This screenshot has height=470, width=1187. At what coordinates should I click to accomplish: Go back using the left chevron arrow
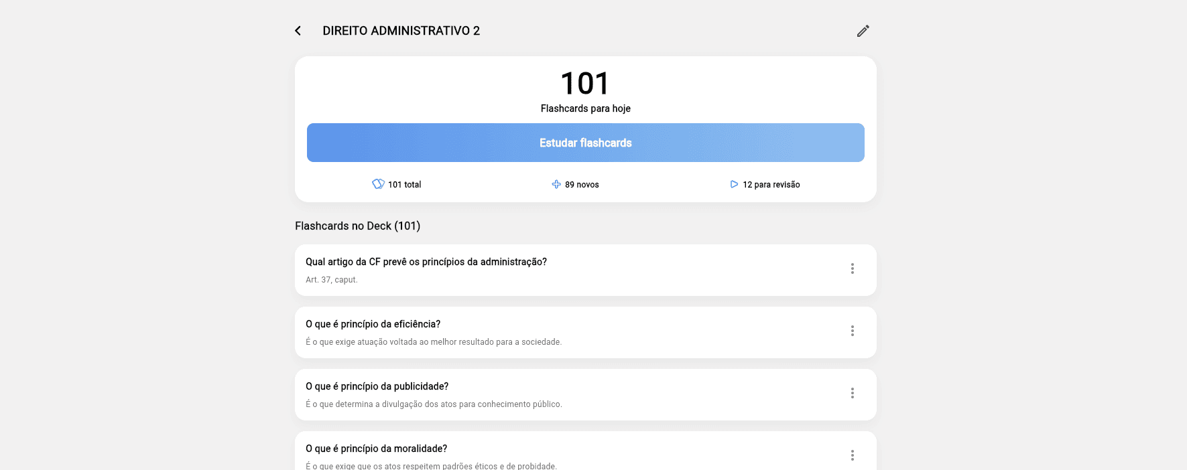[x=298, y=31]
